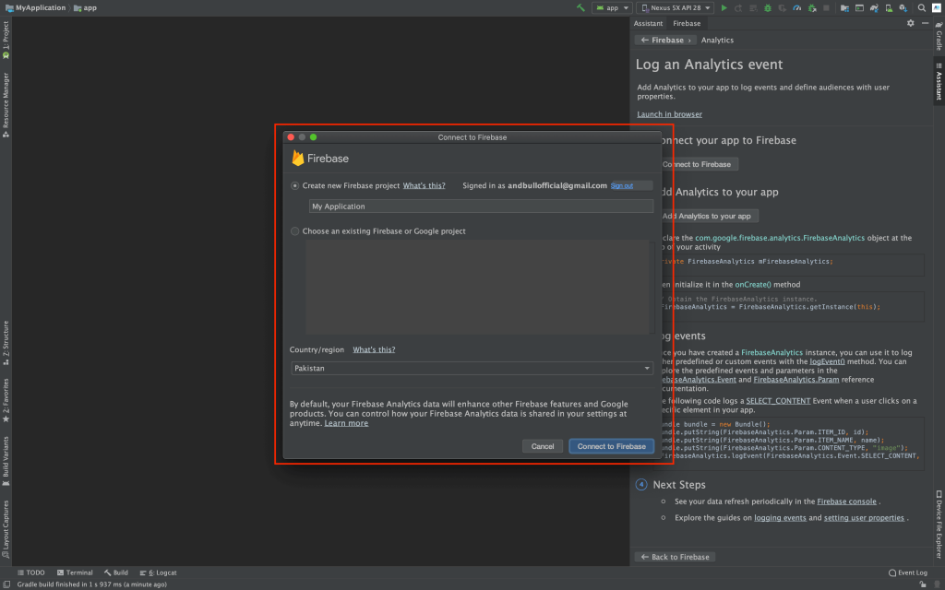Click the app module breadcrumb

click(86, 7)
